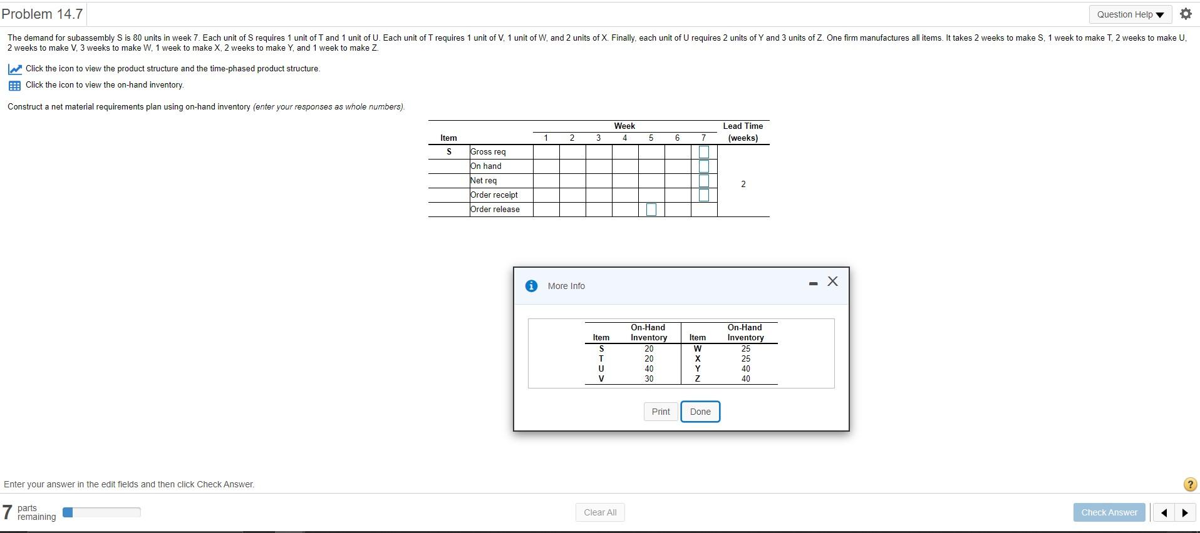1200x533 pixels.
Task: Click the on-hand inventory table icon
Action: coord(15,85)
